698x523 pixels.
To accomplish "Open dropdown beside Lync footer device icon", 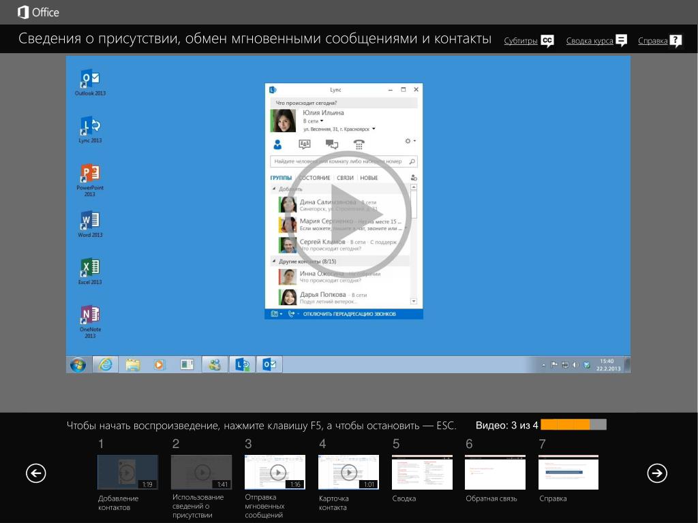I will pyautogui.click(x=282, y=314).
